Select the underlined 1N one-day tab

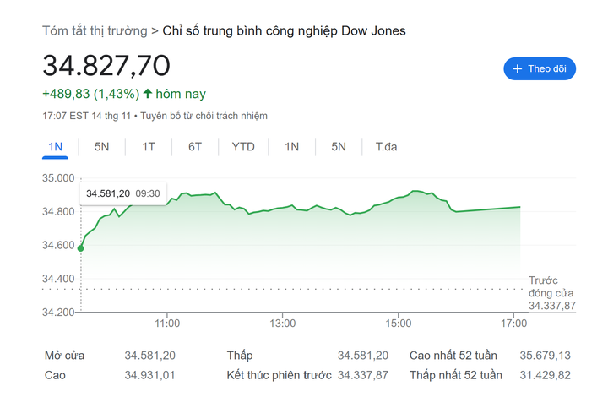(x=56, y=147)
